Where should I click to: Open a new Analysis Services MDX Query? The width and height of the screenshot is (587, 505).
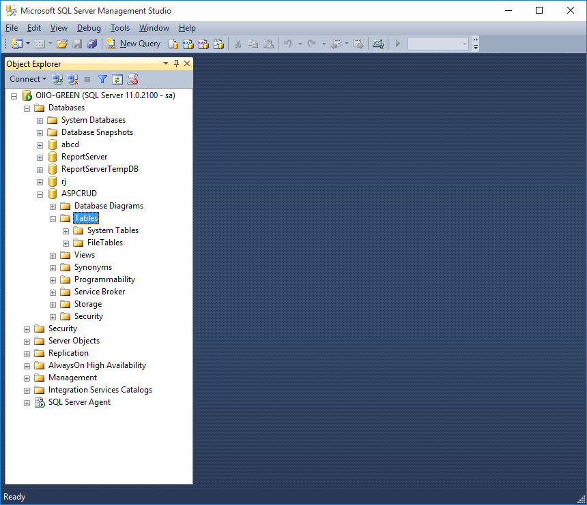tap(188, 43)
